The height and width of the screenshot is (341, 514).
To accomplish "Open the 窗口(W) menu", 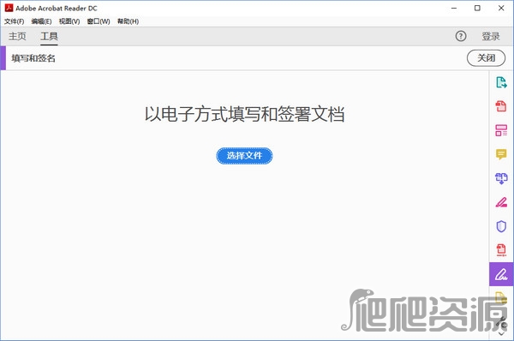I will pyautogui.click(x=99, y=21).
